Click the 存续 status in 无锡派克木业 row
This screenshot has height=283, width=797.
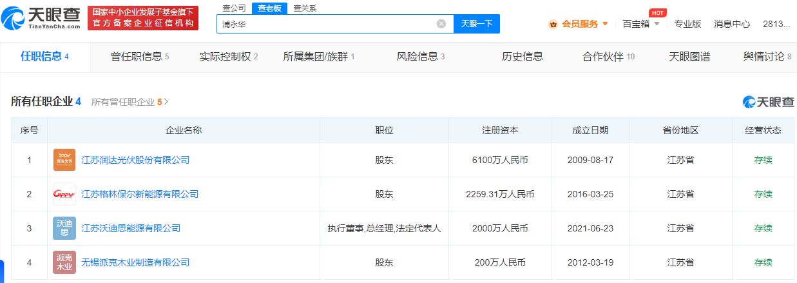click(x=763, y=262)
